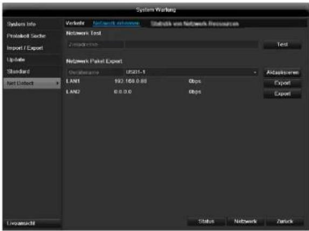Click the LAN2 label
Viewport: 309px width, 231px height.
click(x=73, y=92)
